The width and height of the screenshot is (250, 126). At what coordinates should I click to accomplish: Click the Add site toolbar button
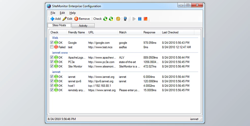[55, 19]
